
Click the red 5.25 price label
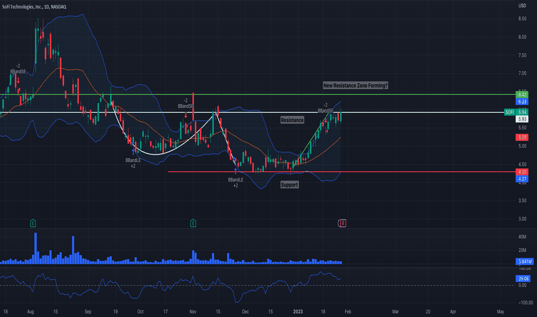[x=522, y=137]
